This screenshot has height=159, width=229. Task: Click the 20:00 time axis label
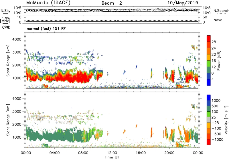tap(169, 153)
